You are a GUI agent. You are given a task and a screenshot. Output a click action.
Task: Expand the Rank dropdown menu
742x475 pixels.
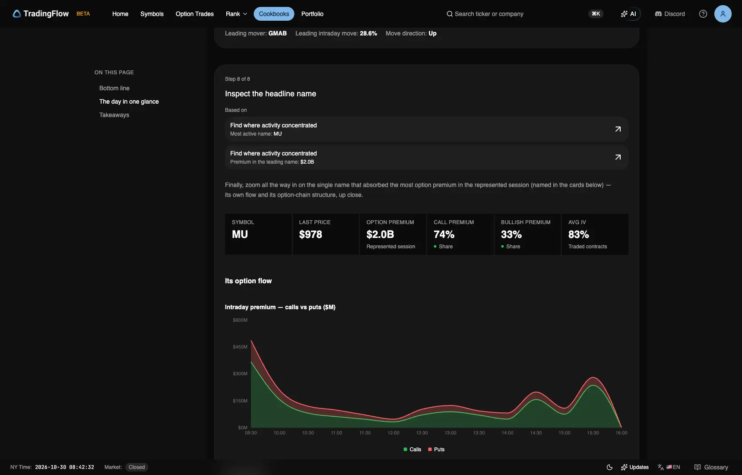click(x=236, y=14)
